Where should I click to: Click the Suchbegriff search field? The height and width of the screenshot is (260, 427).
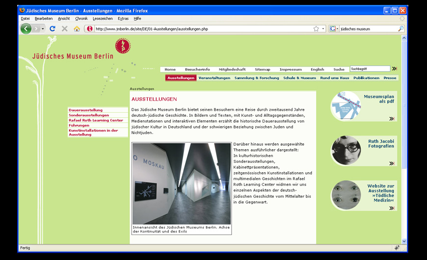tap(370, 69)
